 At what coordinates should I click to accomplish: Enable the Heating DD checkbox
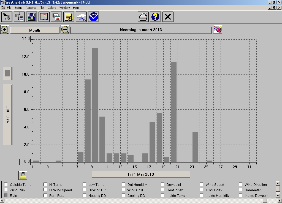[x=84, y=195]
